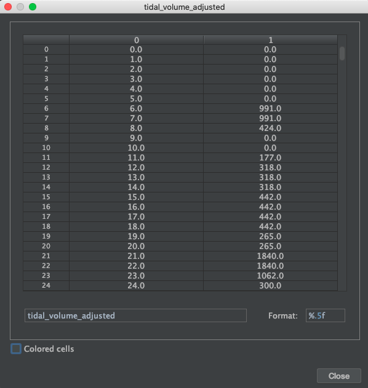Click the table's vertical scrollbar thumb
This screenshot has height=388, width=368.
(342, 53)
